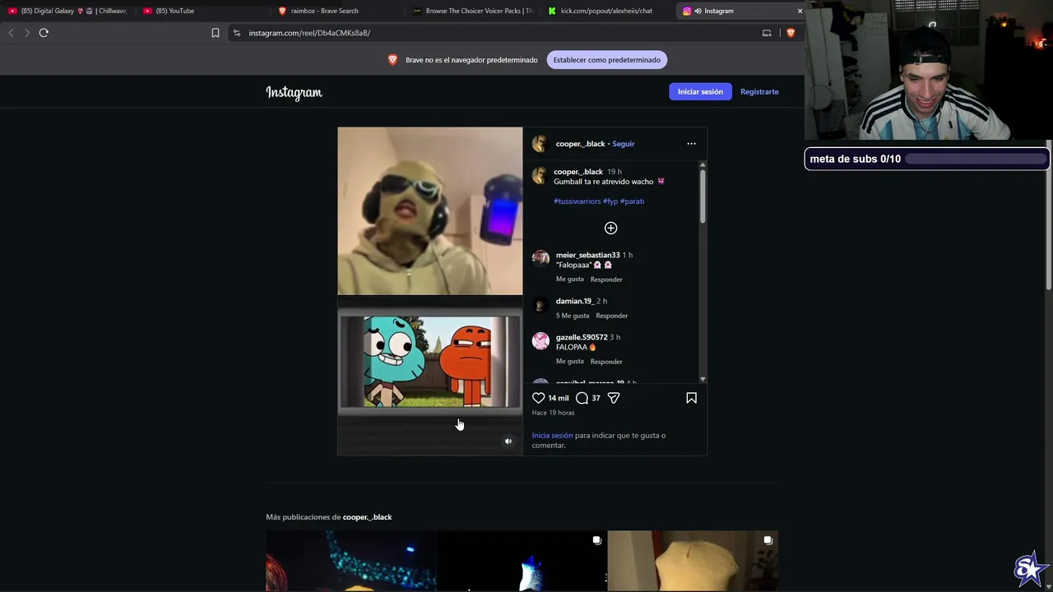Open the #parati hashtag
The width and height of the screenshot is (1053, 592).
point(633,201)
